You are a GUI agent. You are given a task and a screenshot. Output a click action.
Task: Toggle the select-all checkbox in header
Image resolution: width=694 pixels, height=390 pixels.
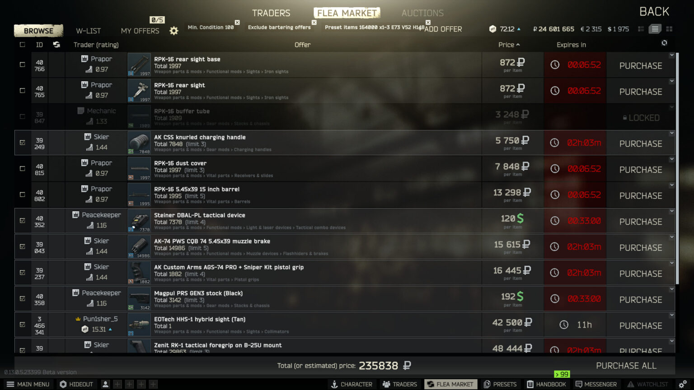[x=22, y=45]
